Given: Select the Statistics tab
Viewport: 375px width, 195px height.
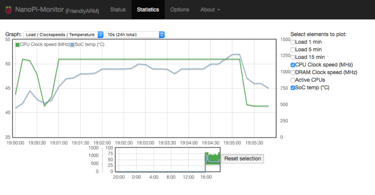Looking at the screenshot, I should click(148, 9).
